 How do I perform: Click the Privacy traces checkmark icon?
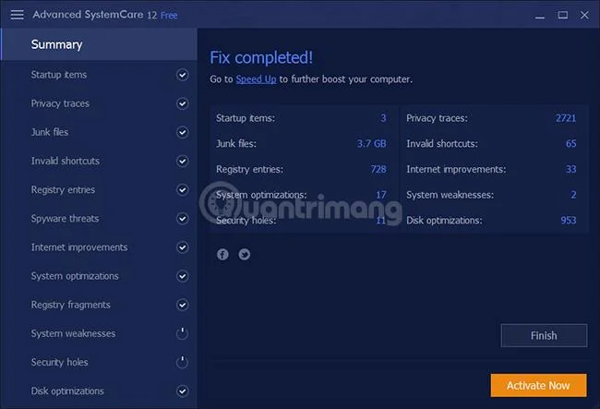pyautogui.click(x=182, y=103)
